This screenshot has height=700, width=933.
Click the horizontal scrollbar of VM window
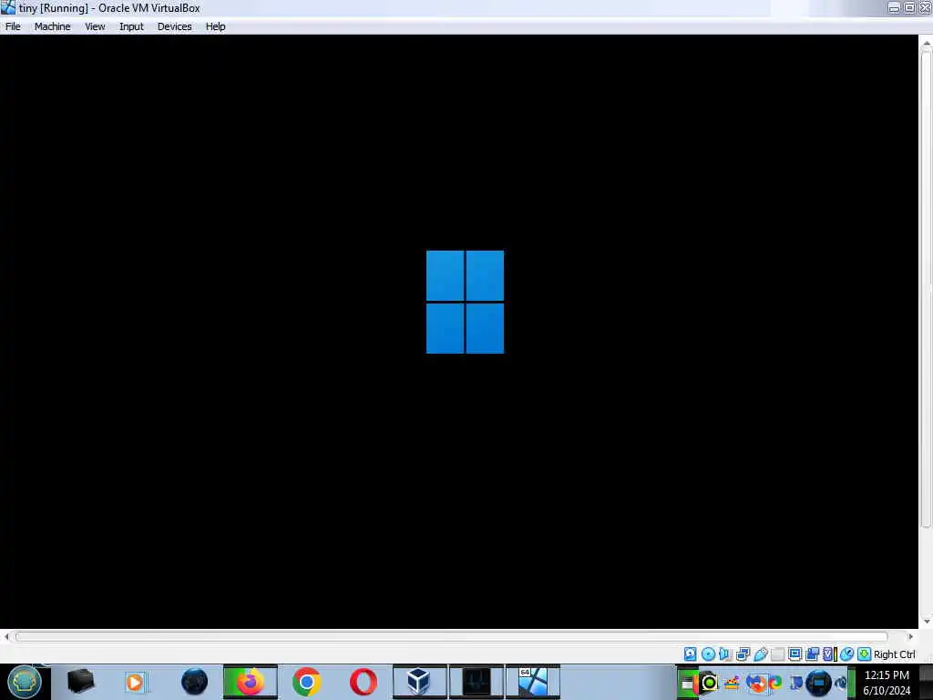click(x=451, y=637)
